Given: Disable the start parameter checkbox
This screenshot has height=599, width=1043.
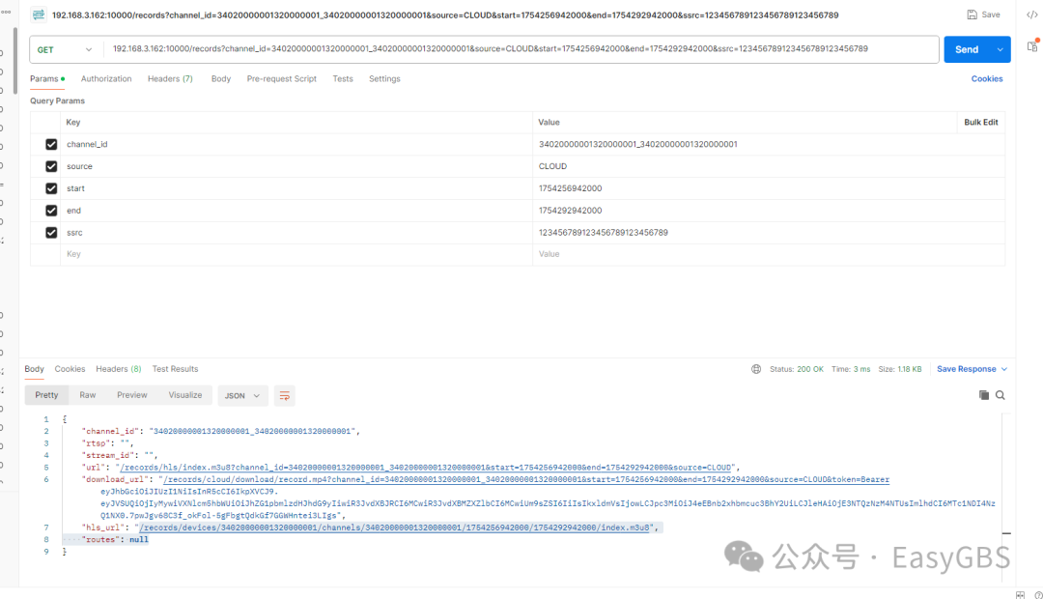Looking at the screenshot, I should point(51,188).
